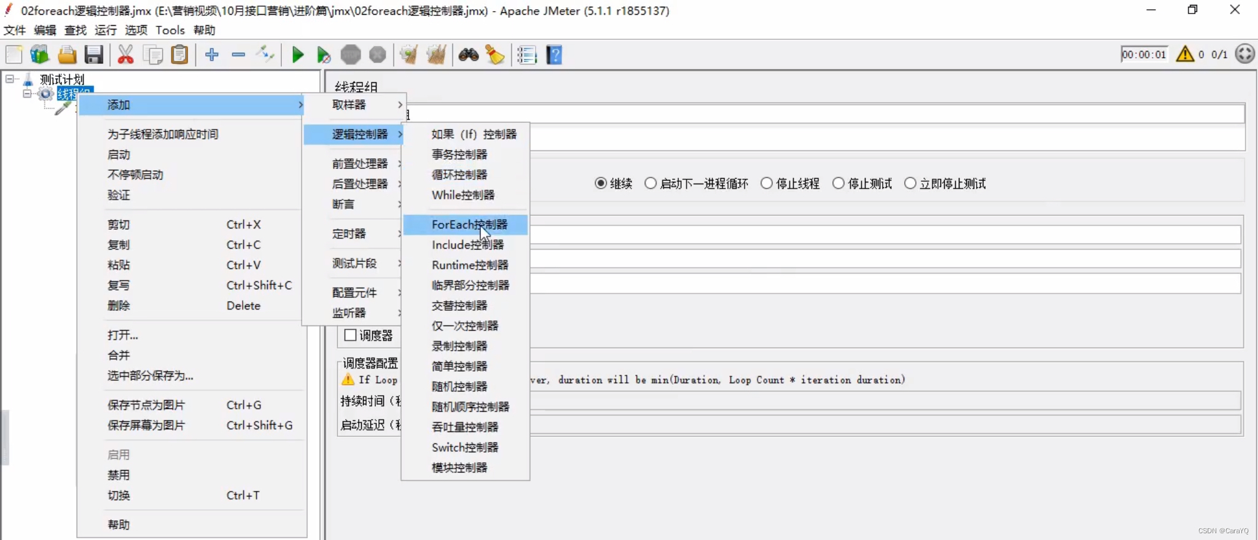The image size is (1258, 540).
Task: Choose 如果 (If) 控制器 menu item
Action: pos(466,134)
